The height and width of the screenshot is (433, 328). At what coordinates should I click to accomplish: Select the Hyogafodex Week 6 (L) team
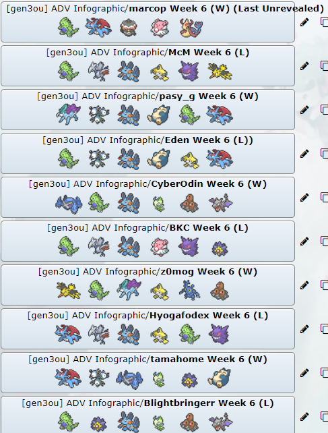point(148,328)
